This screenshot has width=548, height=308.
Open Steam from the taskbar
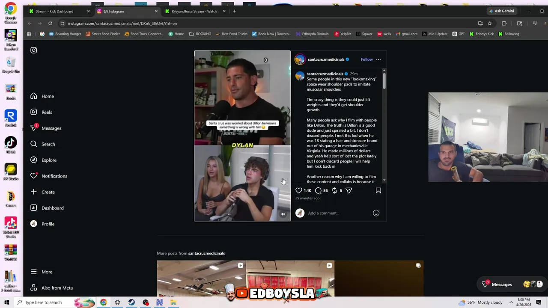coord(131,302)
